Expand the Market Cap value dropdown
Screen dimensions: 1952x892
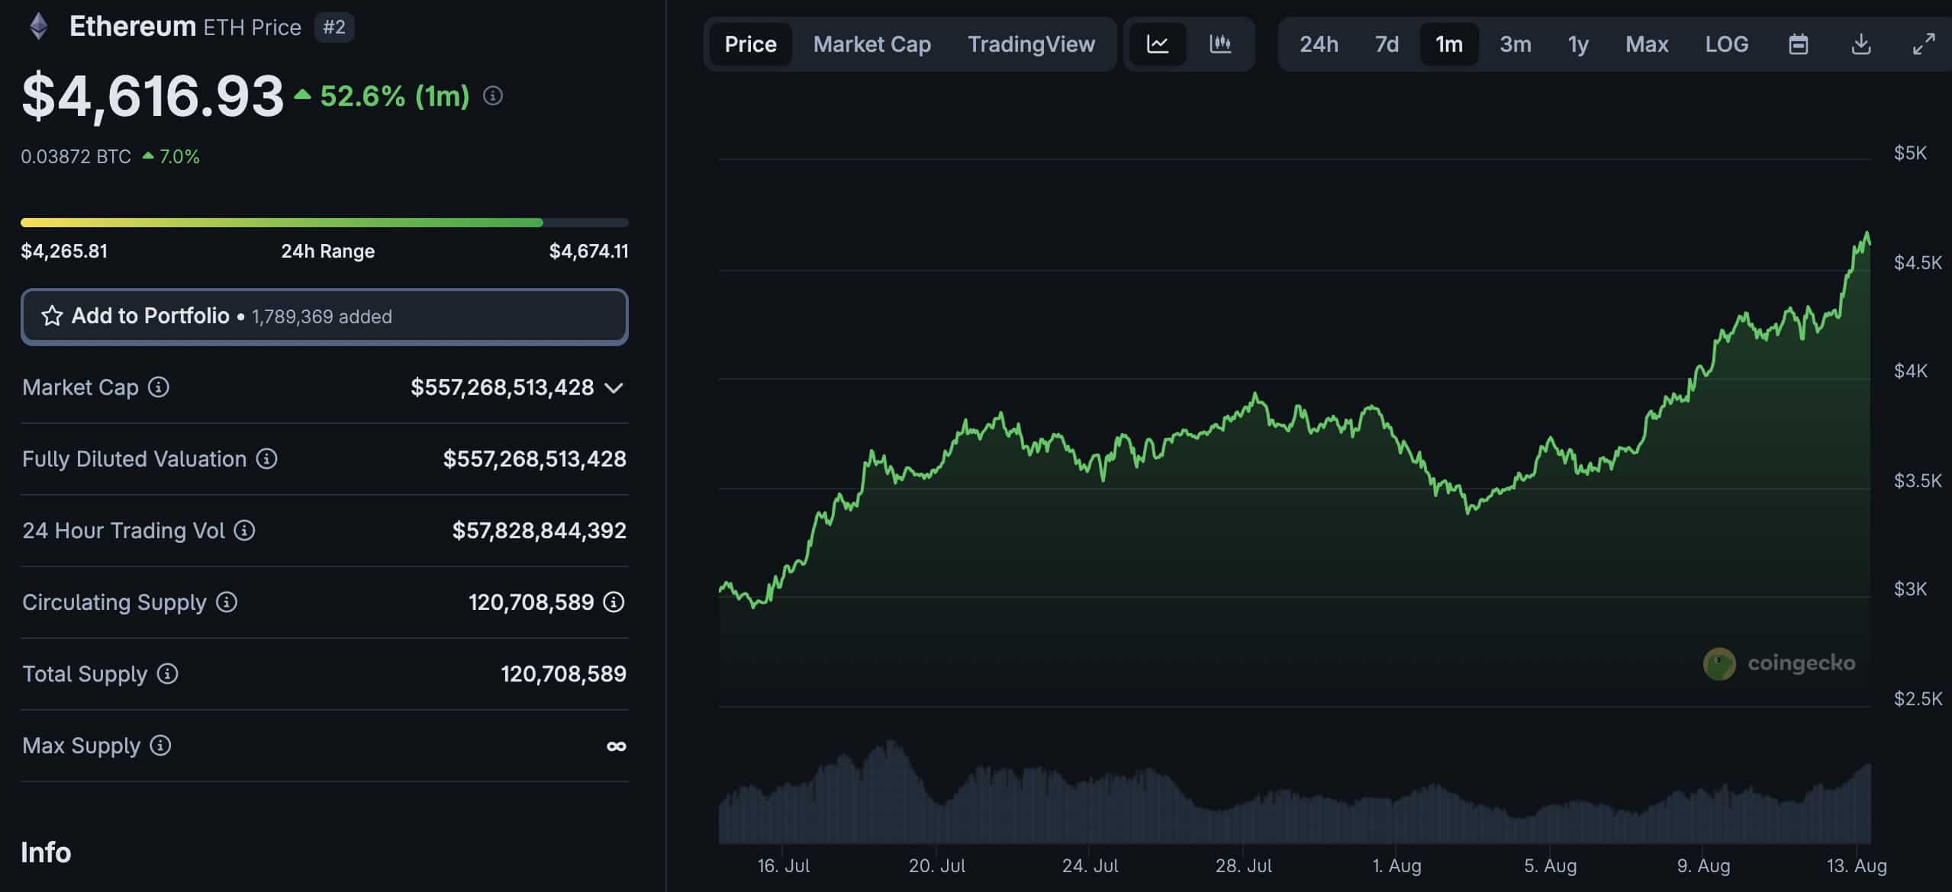(615, 389)
